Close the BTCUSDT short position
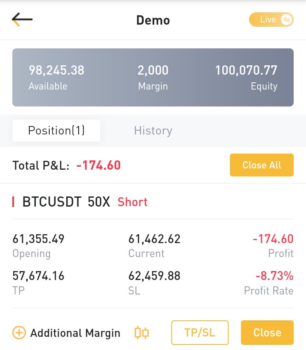Image resolution: width=306 pixels, height=350 pixels. point(267,333)
